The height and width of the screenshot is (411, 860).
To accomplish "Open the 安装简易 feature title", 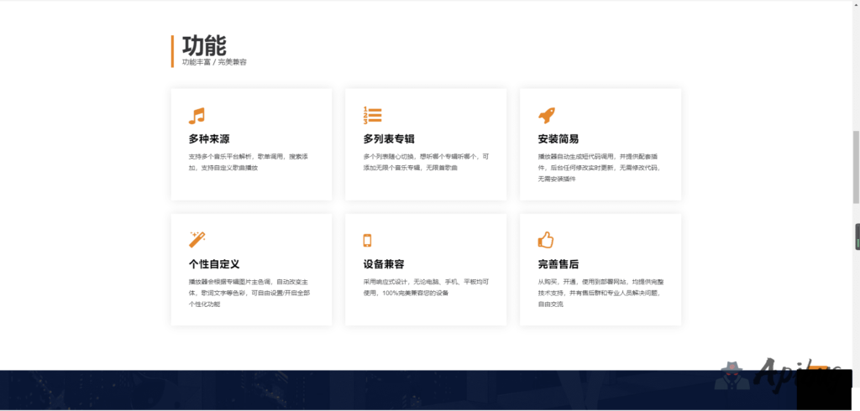I will [558, 139].
